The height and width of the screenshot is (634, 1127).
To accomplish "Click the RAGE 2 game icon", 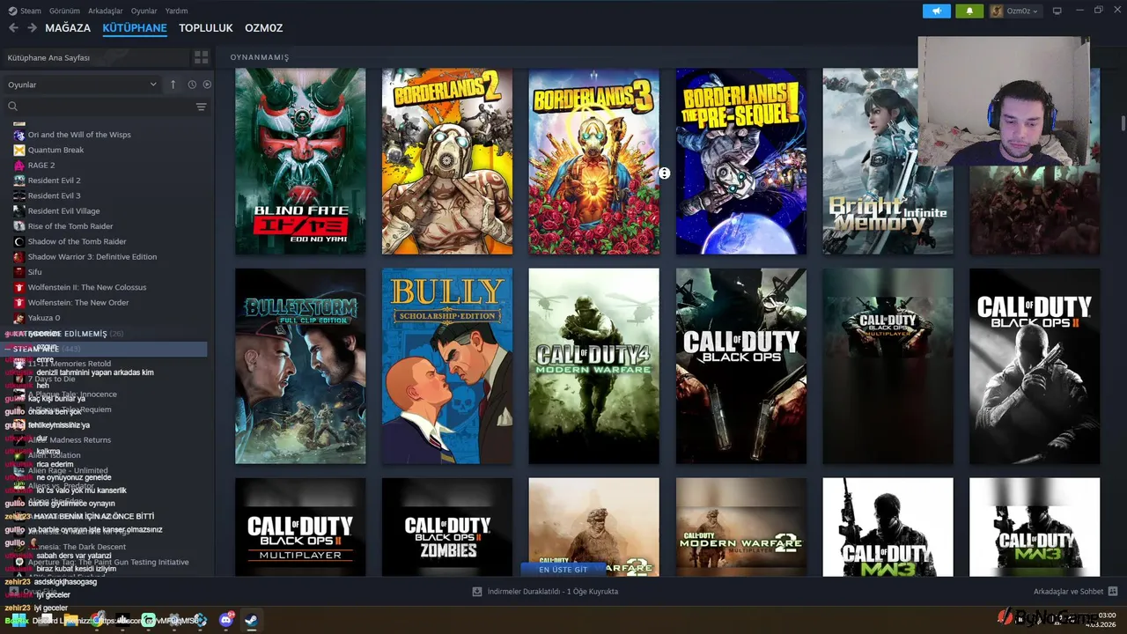I will pyautogui.click(x=19, y=165).
